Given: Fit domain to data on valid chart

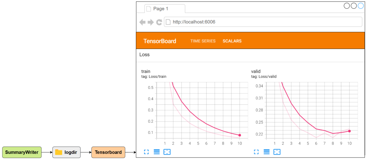Looking at the screenshot, I should [277, 152].
